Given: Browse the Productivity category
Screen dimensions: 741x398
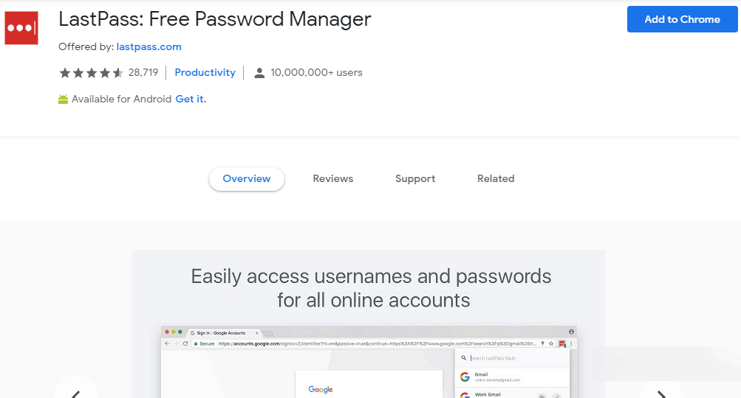Looking at the screenshot, I should tap(205, 73).
